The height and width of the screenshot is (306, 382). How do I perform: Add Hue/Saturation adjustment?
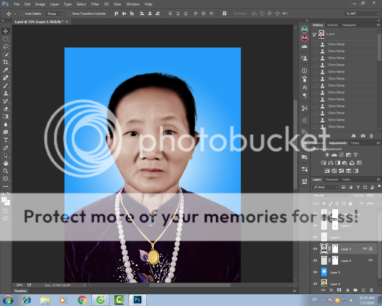tap(323, 163)
